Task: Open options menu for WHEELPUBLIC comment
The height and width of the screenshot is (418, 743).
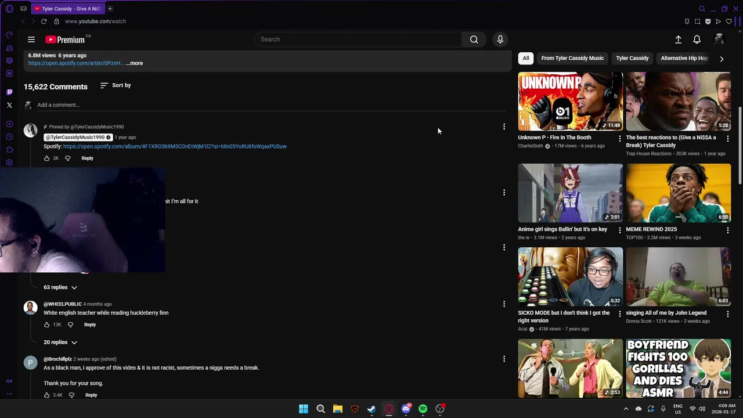Action: (504, 304)
